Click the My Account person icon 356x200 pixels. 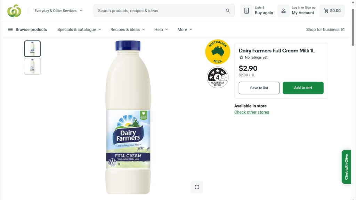tap(283, 11)
